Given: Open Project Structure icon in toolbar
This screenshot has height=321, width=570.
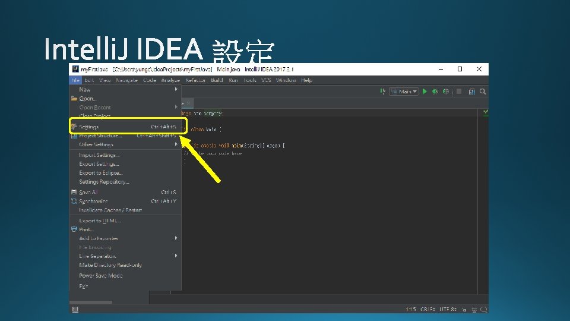Looking at the screenshot, I should click(x=472, y=92).
